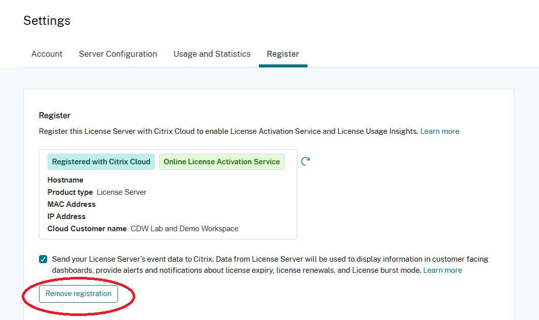This screenshot has height=320, width=539.
Task: Open Learn more link about registering
Action: tap(440, 131)
